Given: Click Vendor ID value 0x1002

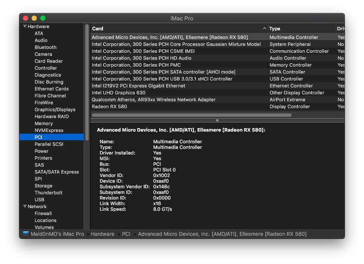Looking at the screenshot, I should point(161,176).
